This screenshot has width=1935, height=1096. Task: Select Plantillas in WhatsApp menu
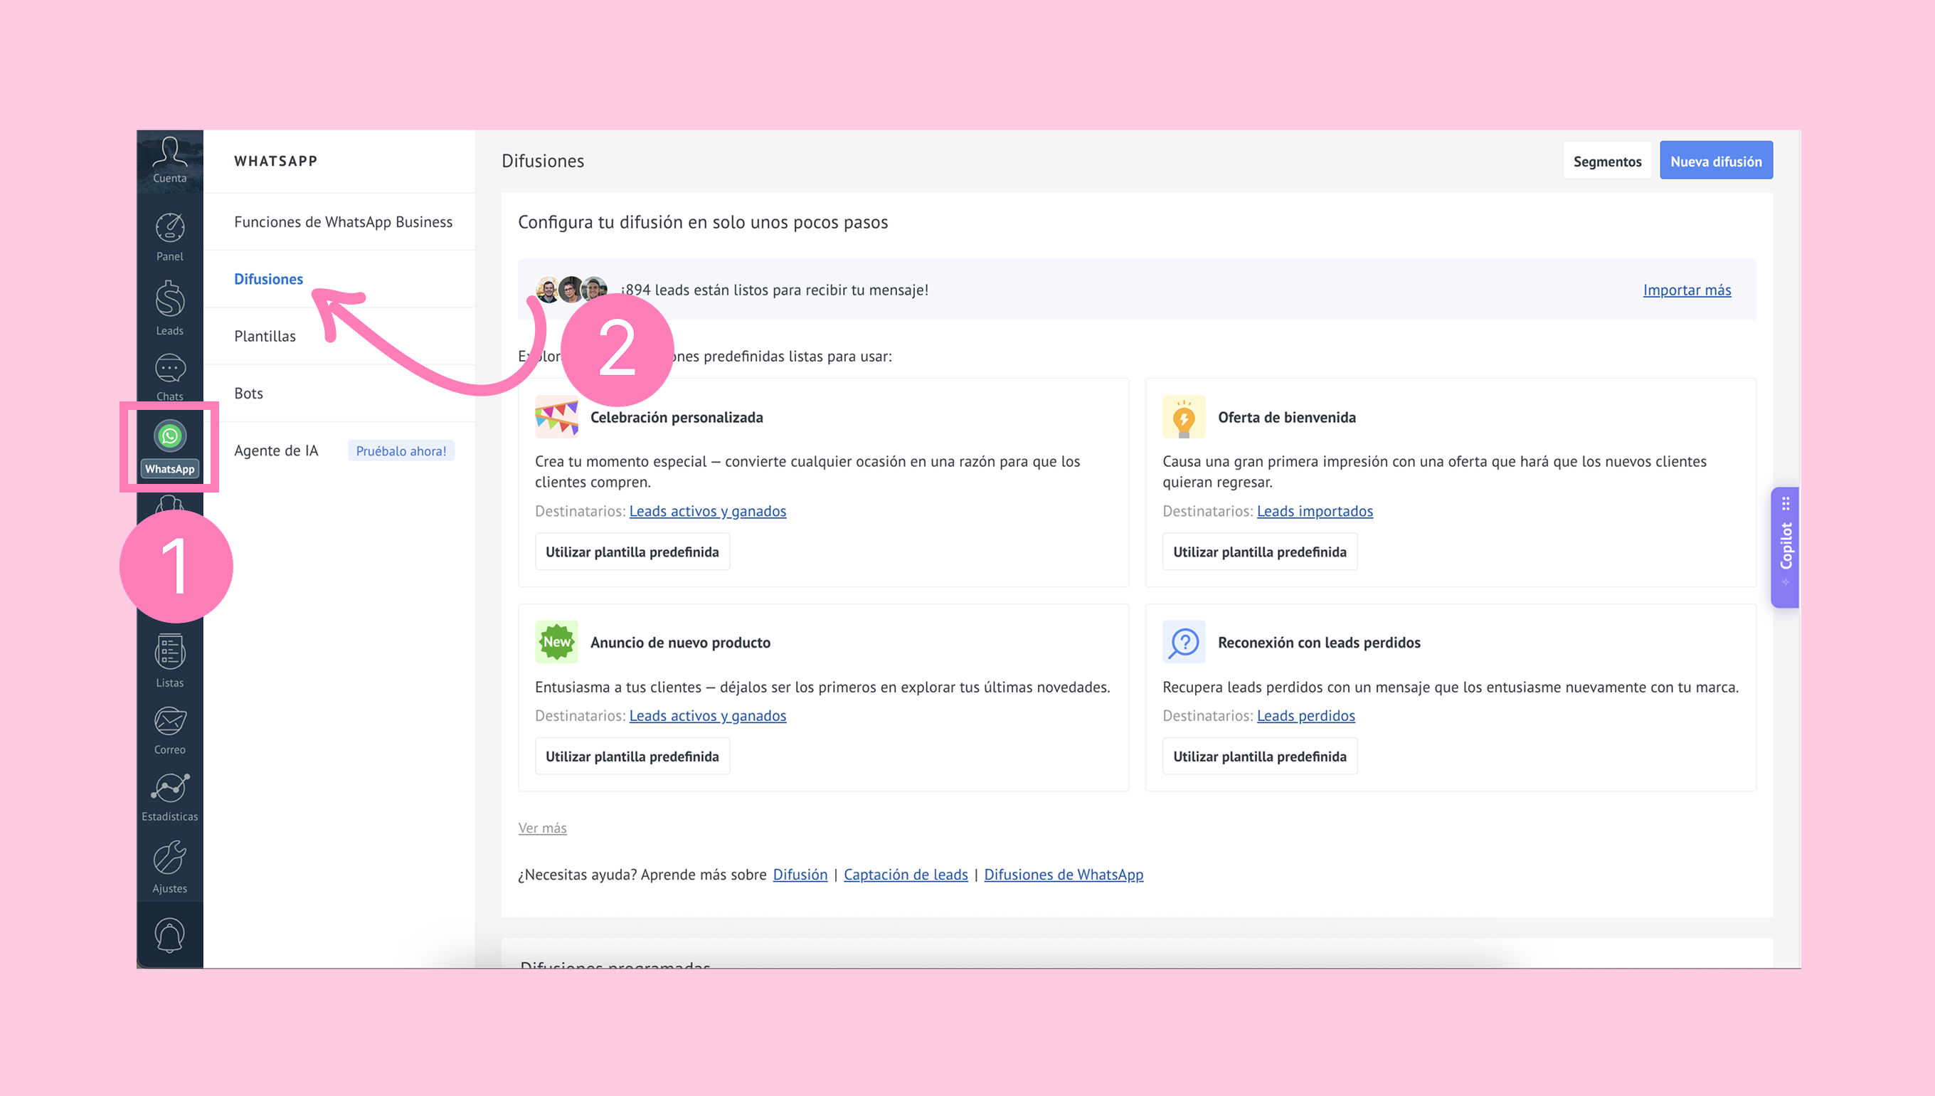point(265,336)
